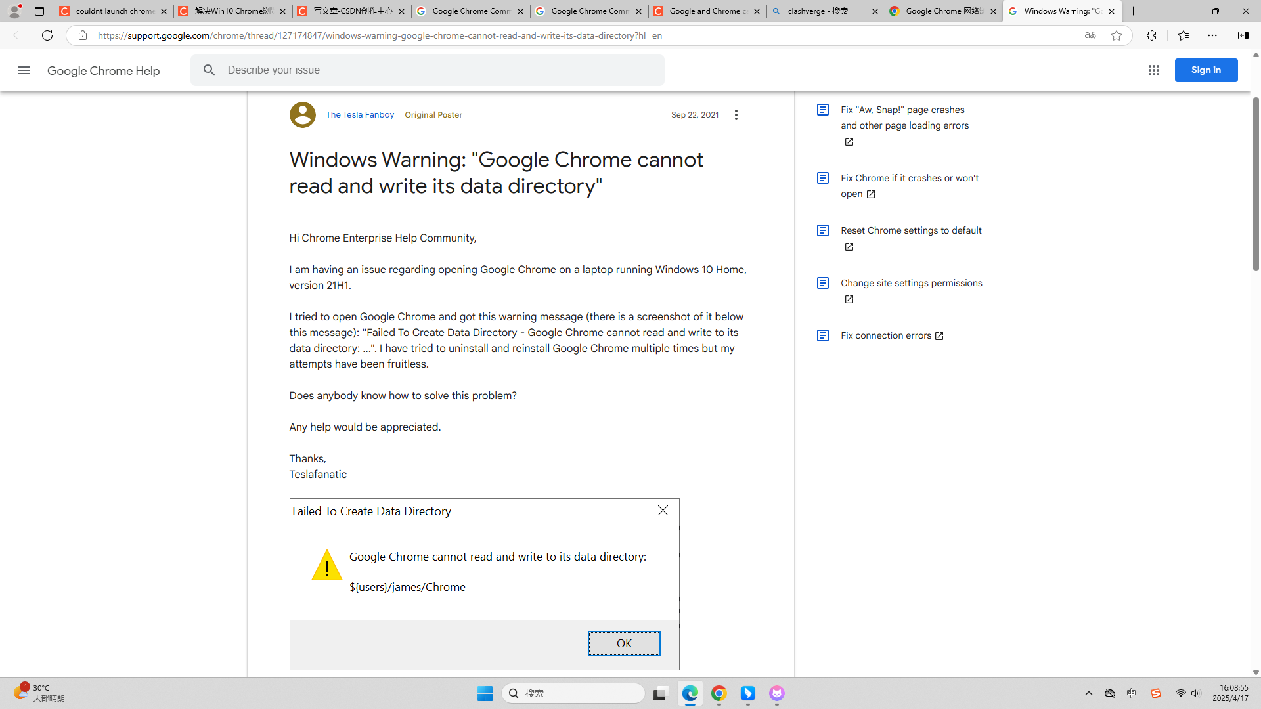Open the Google apps grid icon
Screen dimensions: 1261x709
[x=1154, y=70]
